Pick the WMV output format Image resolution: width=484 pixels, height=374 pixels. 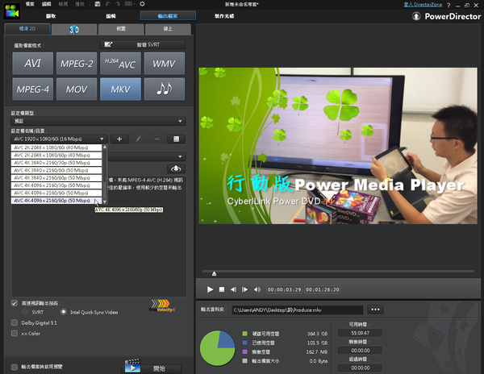click(164, 64)
